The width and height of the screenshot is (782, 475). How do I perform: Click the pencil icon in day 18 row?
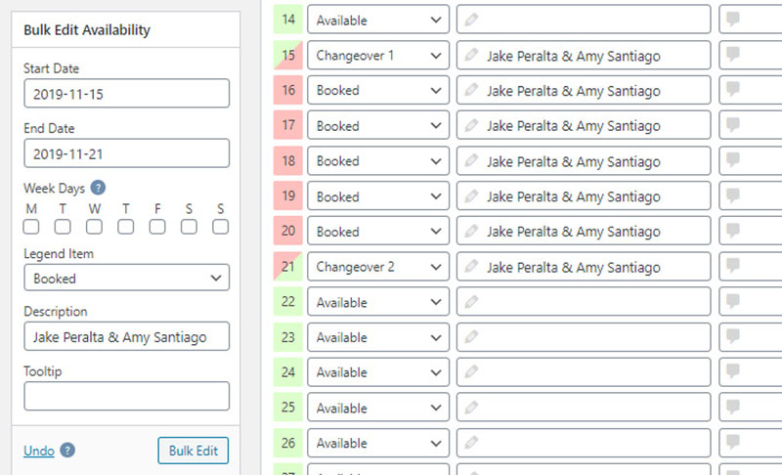[471, 160]
